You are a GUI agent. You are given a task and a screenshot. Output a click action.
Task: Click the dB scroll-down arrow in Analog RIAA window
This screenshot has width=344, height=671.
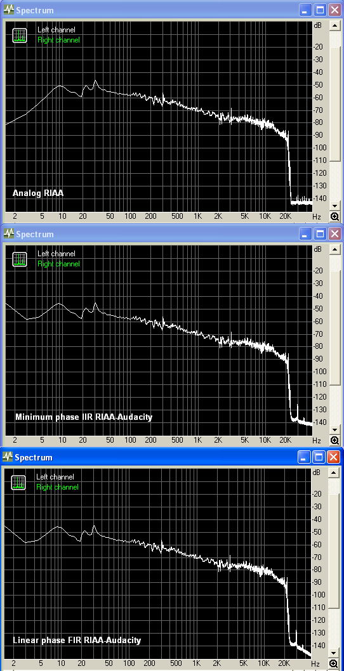pyautogui.click(x=334, y=206)
